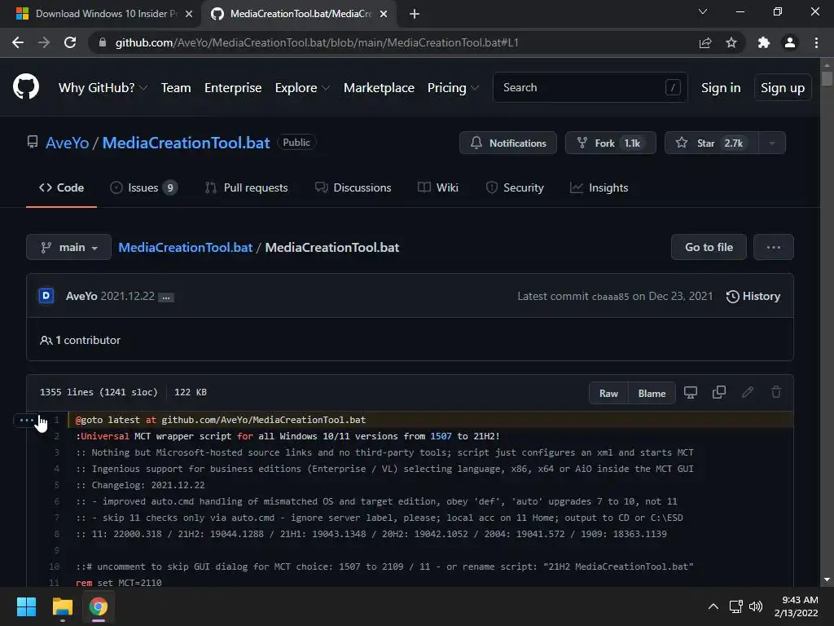Bookmark this page with star icon

click(731, 42)
